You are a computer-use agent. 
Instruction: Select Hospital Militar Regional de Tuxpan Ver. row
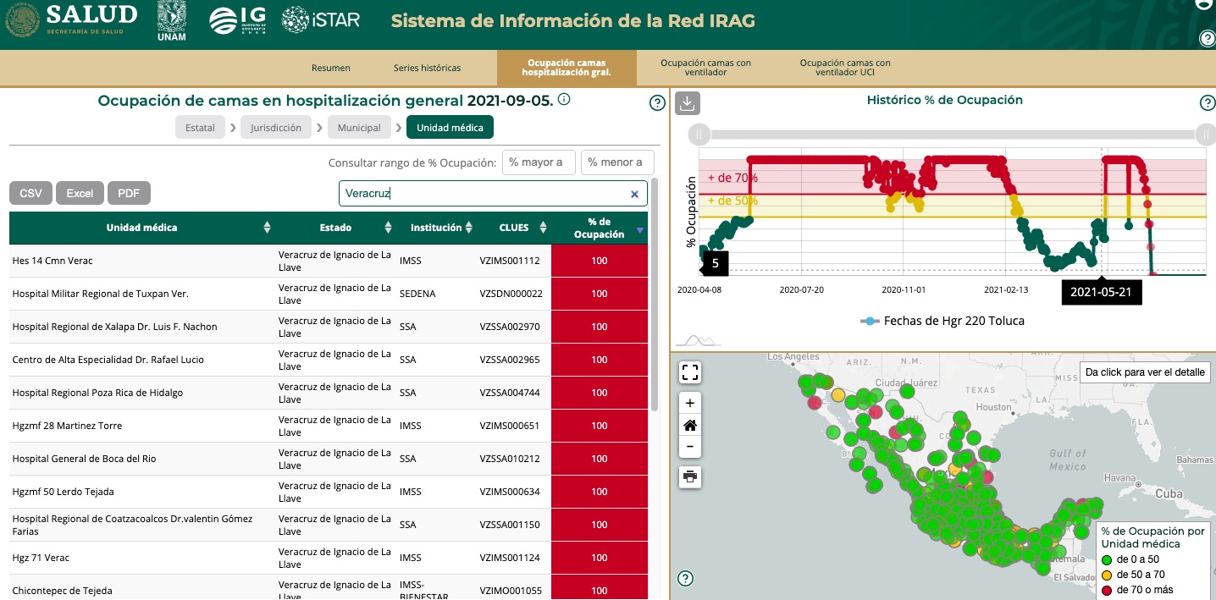(329, 294)
